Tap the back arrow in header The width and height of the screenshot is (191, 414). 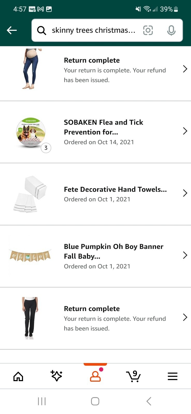click(12, 30)
